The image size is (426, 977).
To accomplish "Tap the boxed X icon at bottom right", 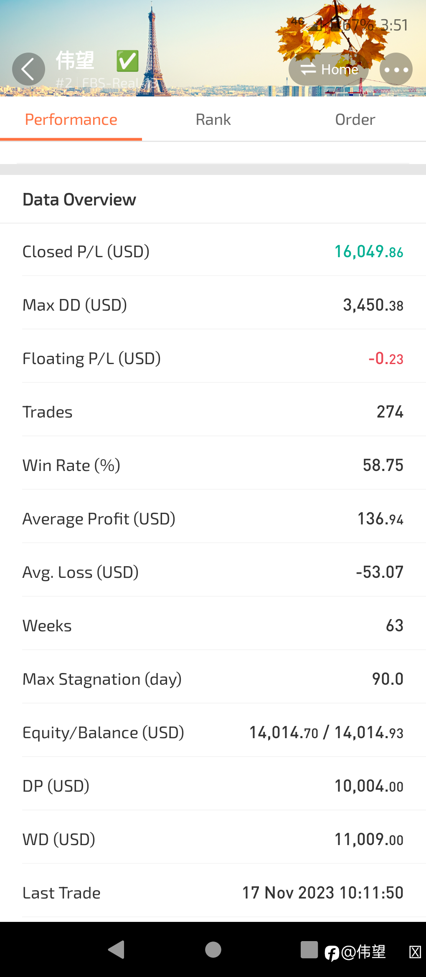I will click(x=415, y=952).
